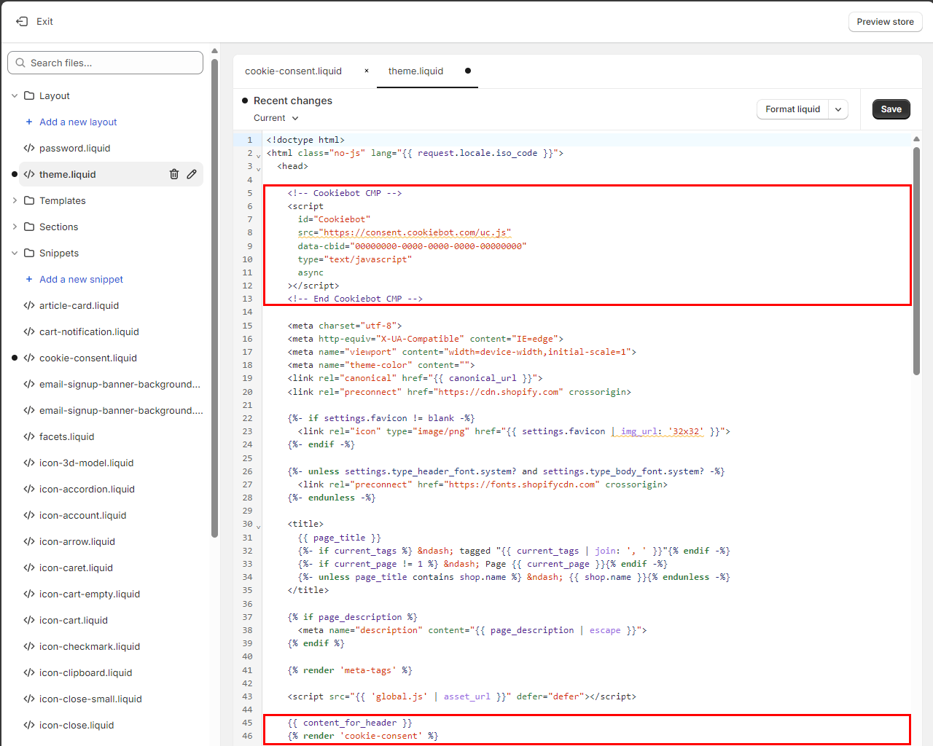The height and width of the screenshot is (746, 933).
Task: Fold the title block at line 30
Action: [x=258, y=526]
